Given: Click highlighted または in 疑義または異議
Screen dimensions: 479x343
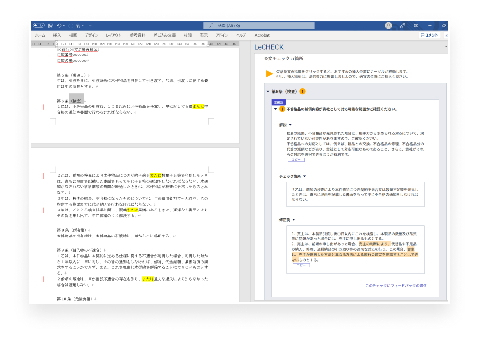Looking at the screenshot, I should point(133,210).
